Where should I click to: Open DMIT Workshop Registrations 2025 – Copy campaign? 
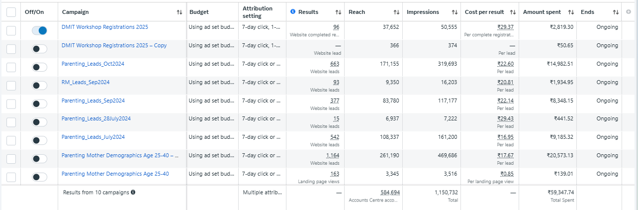point(114,45)
